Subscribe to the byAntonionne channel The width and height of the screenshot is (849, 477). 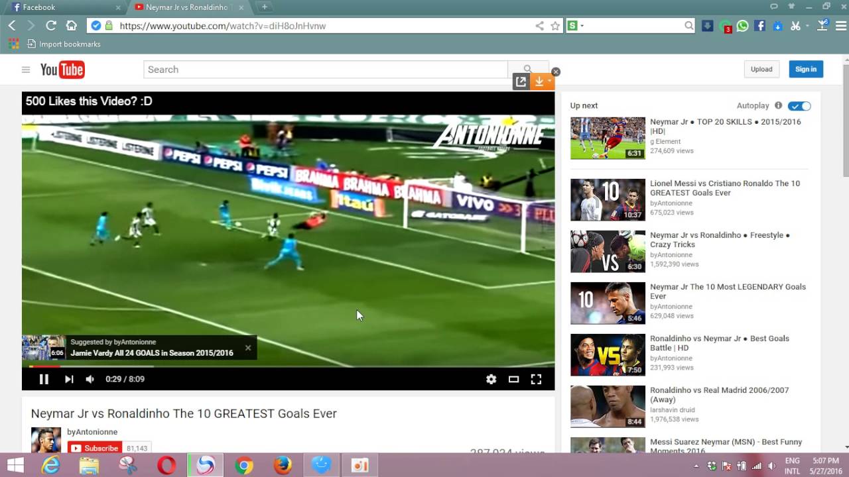[94, 448]
